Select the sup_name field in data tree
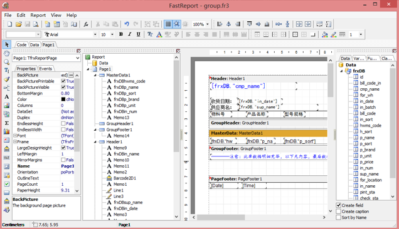This screenshot has width=399, height=229. 370,174
